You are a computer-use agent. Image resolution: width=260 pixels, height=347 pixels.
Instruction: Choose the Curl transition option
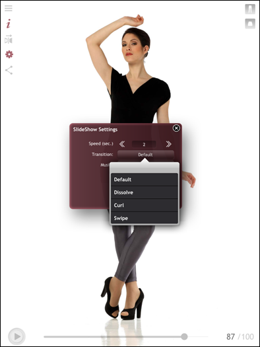click(145, 205)
